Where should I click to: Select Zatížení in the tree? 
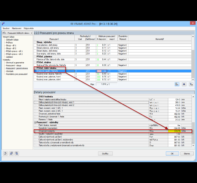(x=9, y=57)
